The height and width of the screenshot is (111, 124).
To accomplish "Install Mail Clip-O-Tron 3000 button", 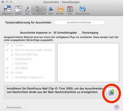I will coord(111,93).
